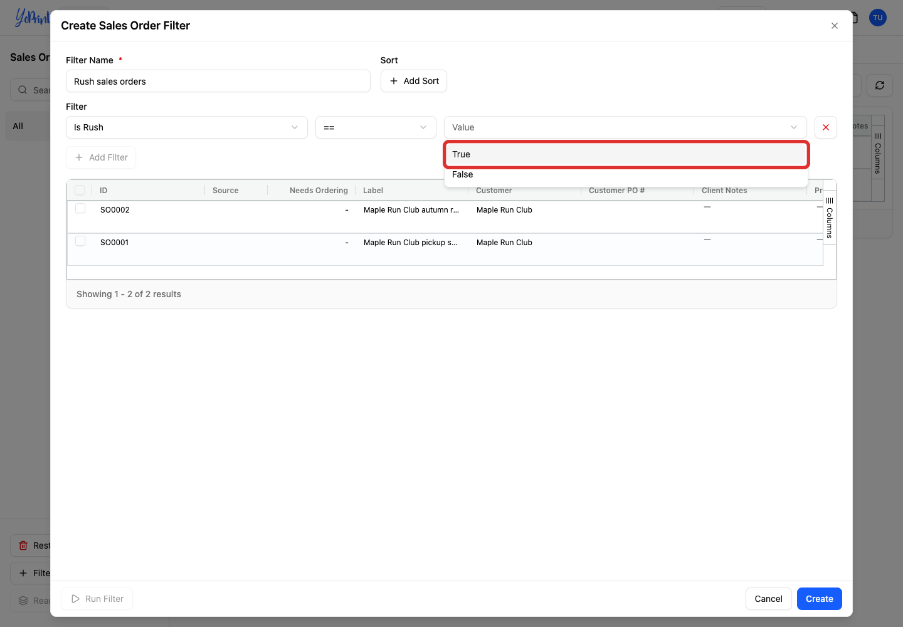Remove the Is Rush filter row
Image resolution: width=903 pixels, height=627 pixels.
(825, 127)
